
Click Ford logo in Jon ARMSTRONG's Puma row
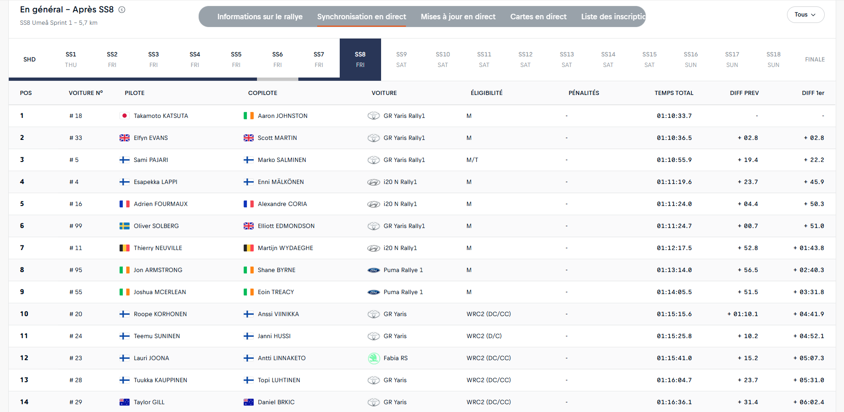374,270
